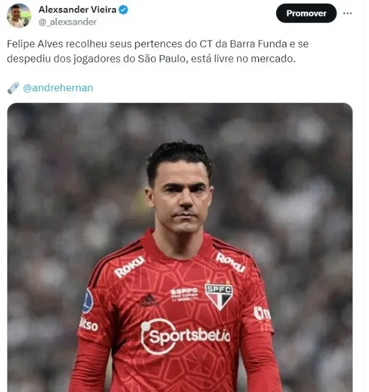Click the left Roku logo on the shoulder
The height and width of the screenshot is (392, 369).
click(x=129, y=267)
